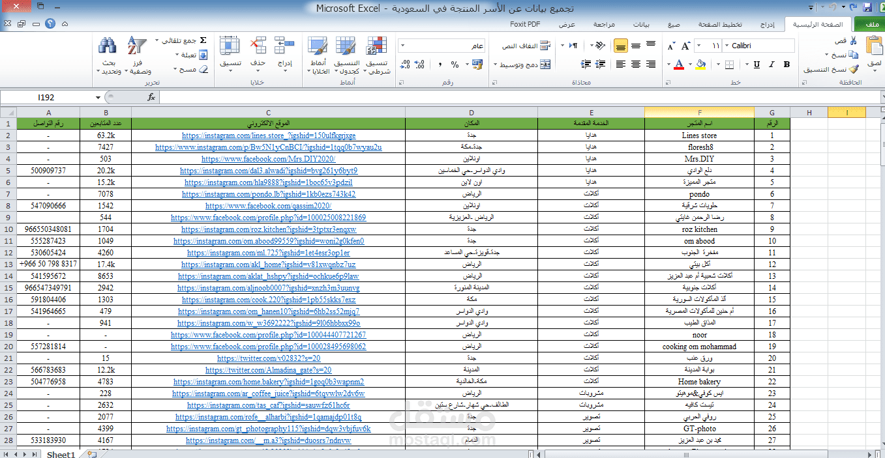Open Find & Select binoculars (بحث وتحديد)
885x458 pixels.
tap(108, 55)
